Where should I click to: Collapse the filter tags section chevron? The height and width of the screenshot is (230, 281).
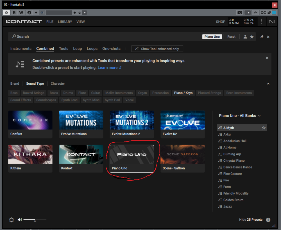(x=268, y=84)
